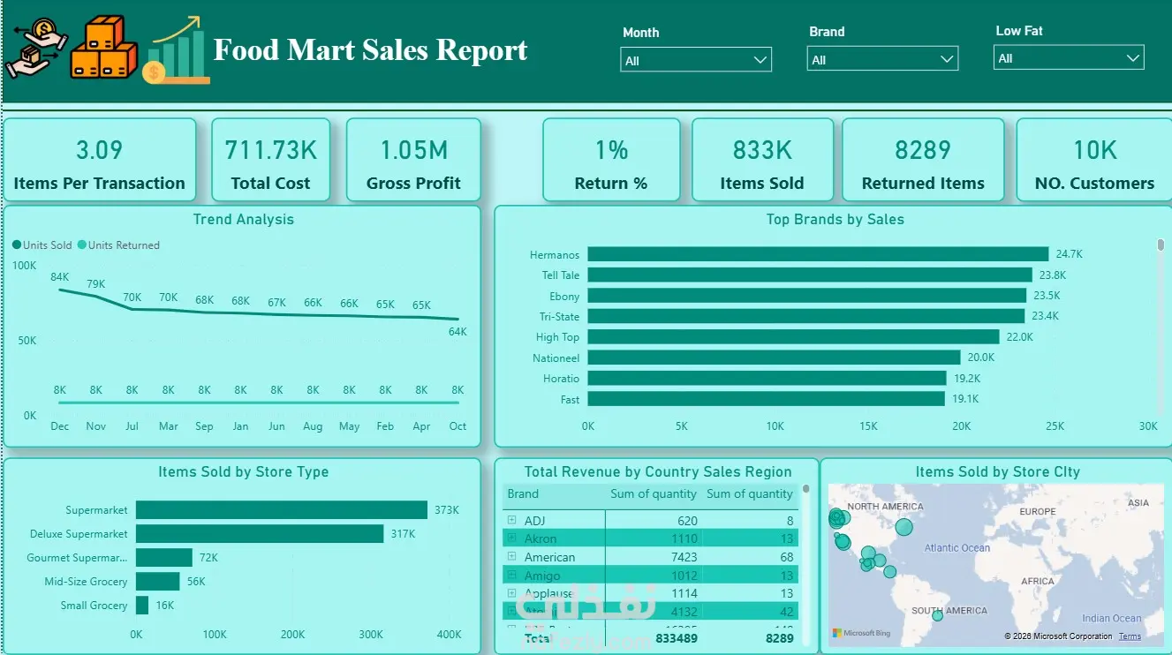
Task: Click the Nationeel brand bar
Action: tap(775, 358)
